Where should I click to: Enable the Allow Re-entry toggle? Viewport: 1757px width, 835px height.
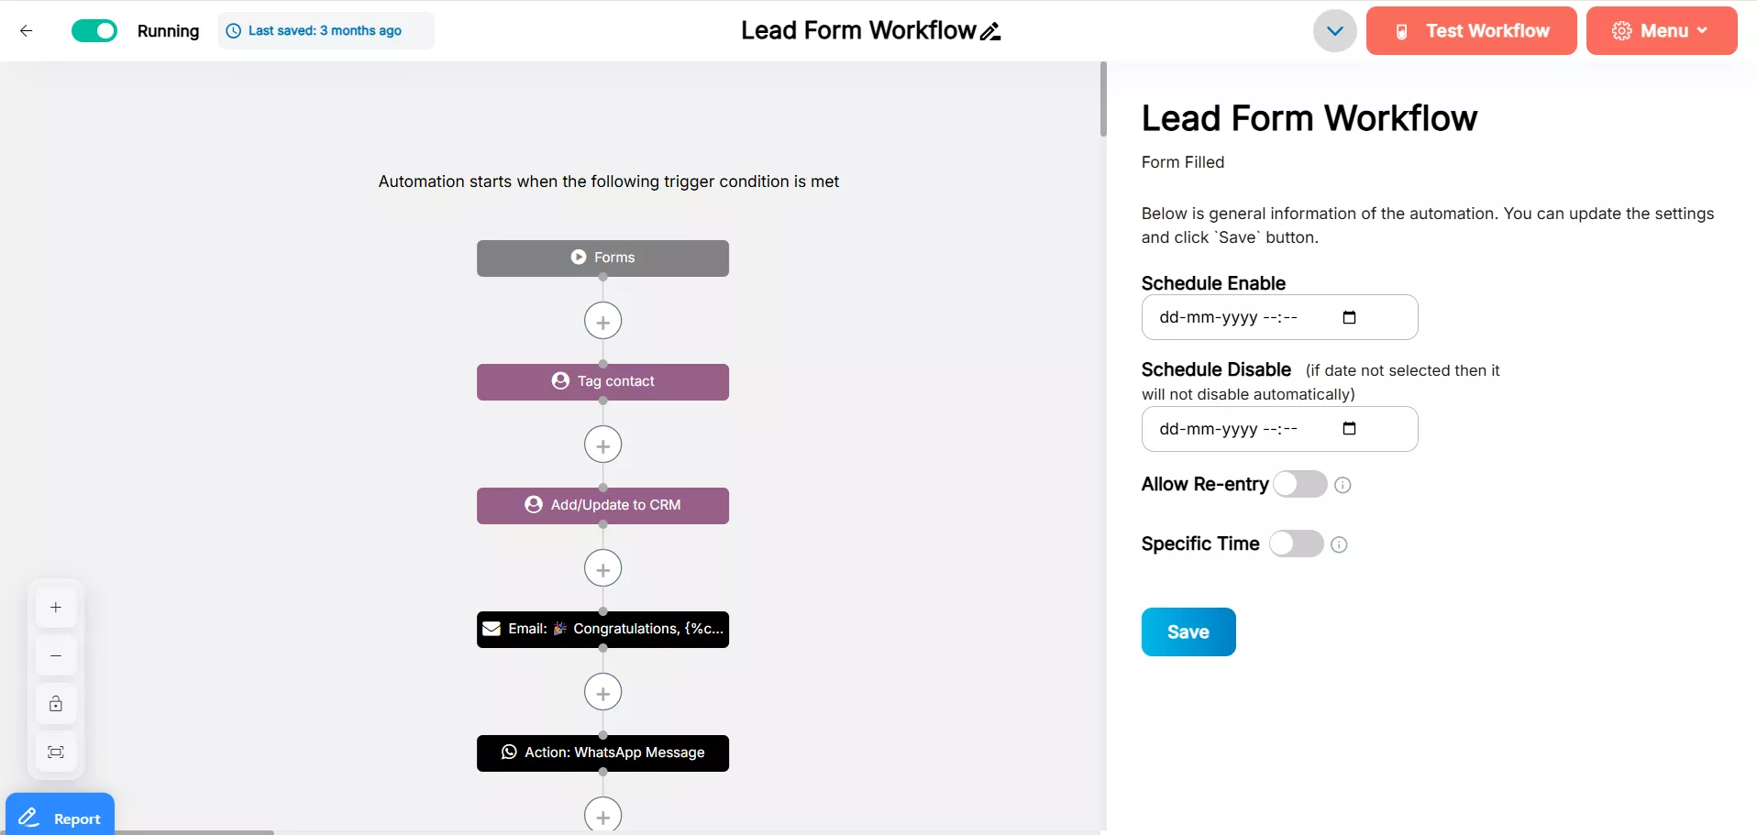tap(1299, 484)
